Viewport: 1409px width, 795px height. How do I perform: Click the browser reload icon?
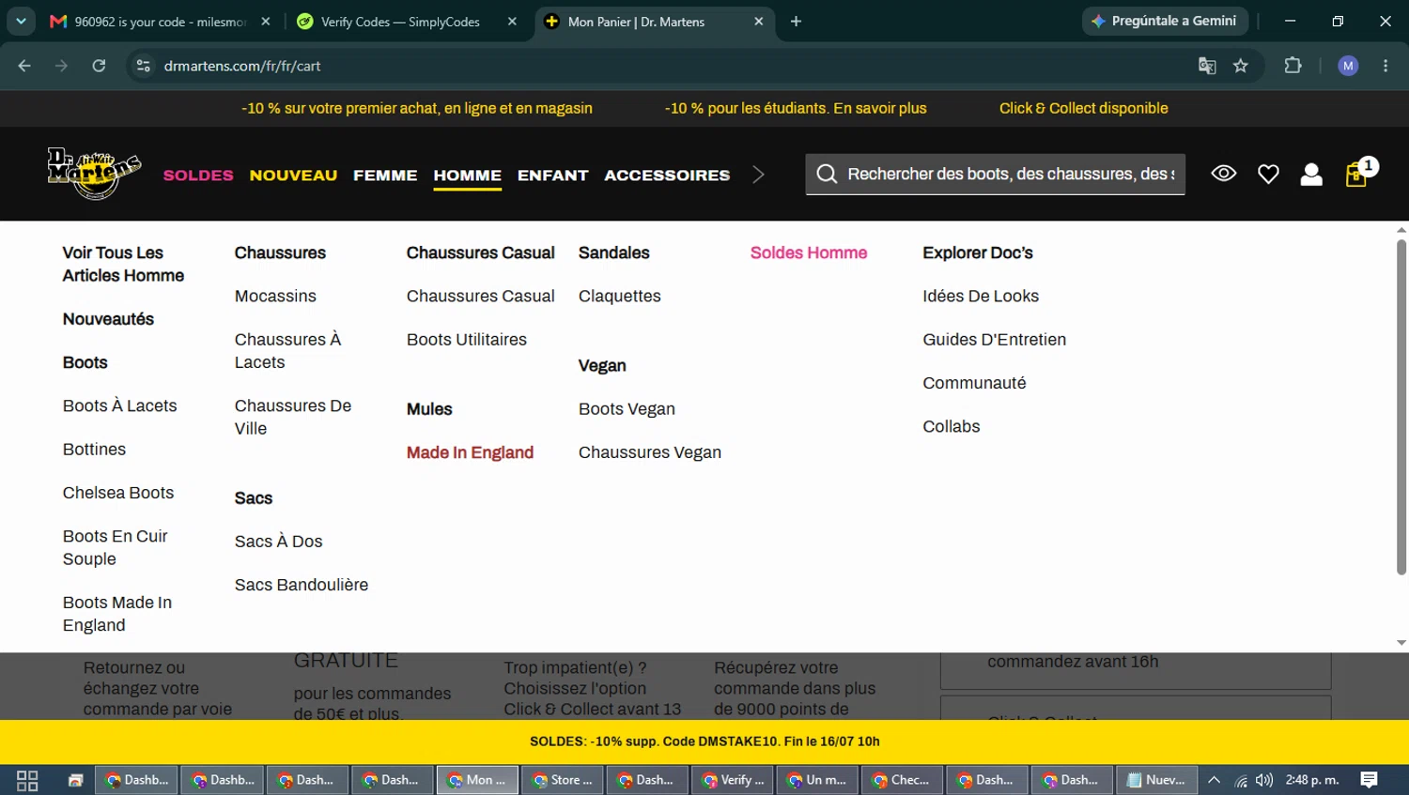tap(99, 66)
